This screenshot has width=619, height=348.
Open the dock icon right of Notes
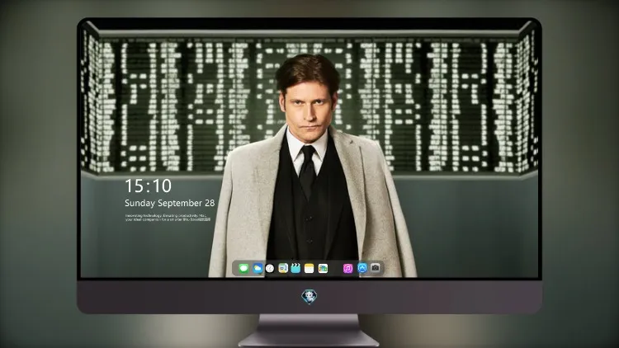323,268
